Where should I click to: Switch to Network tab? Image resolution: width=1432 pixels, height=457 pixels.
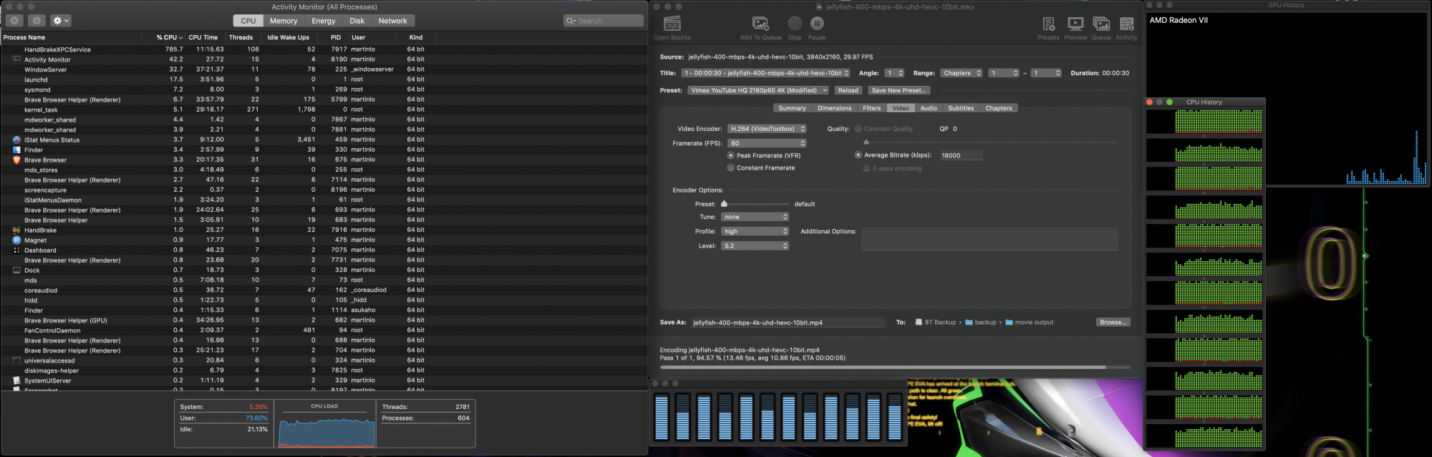(392, 21)
